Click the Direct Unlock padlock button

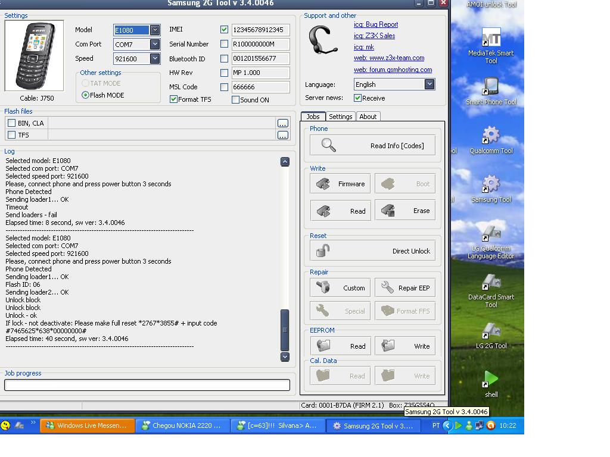(372, 251)
